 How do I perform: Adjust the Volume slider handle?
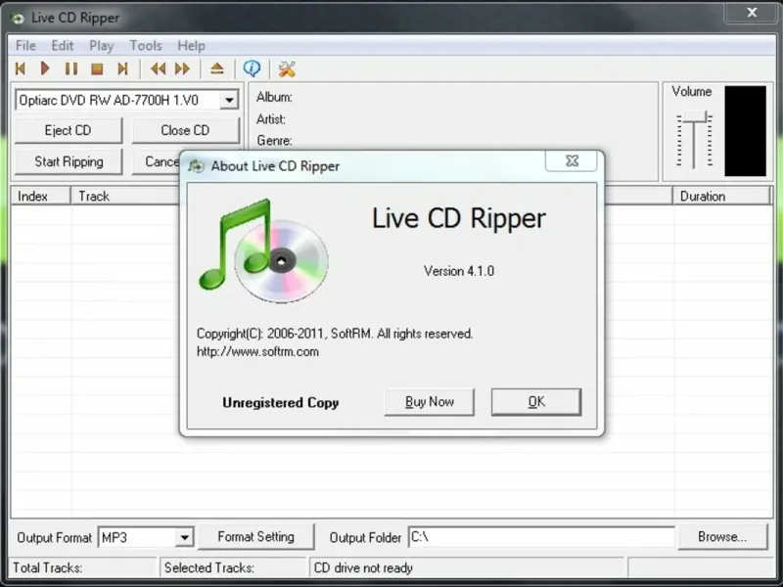click(x=695, y=117)
